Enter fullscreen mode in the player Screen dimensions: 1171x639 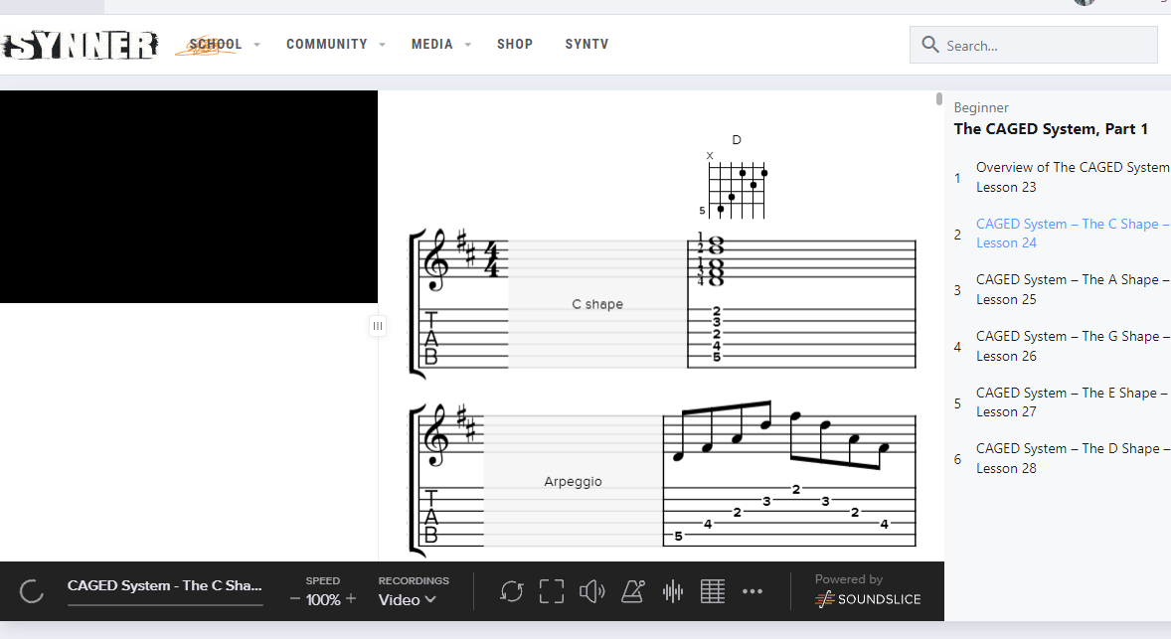[x=552, y=592]
